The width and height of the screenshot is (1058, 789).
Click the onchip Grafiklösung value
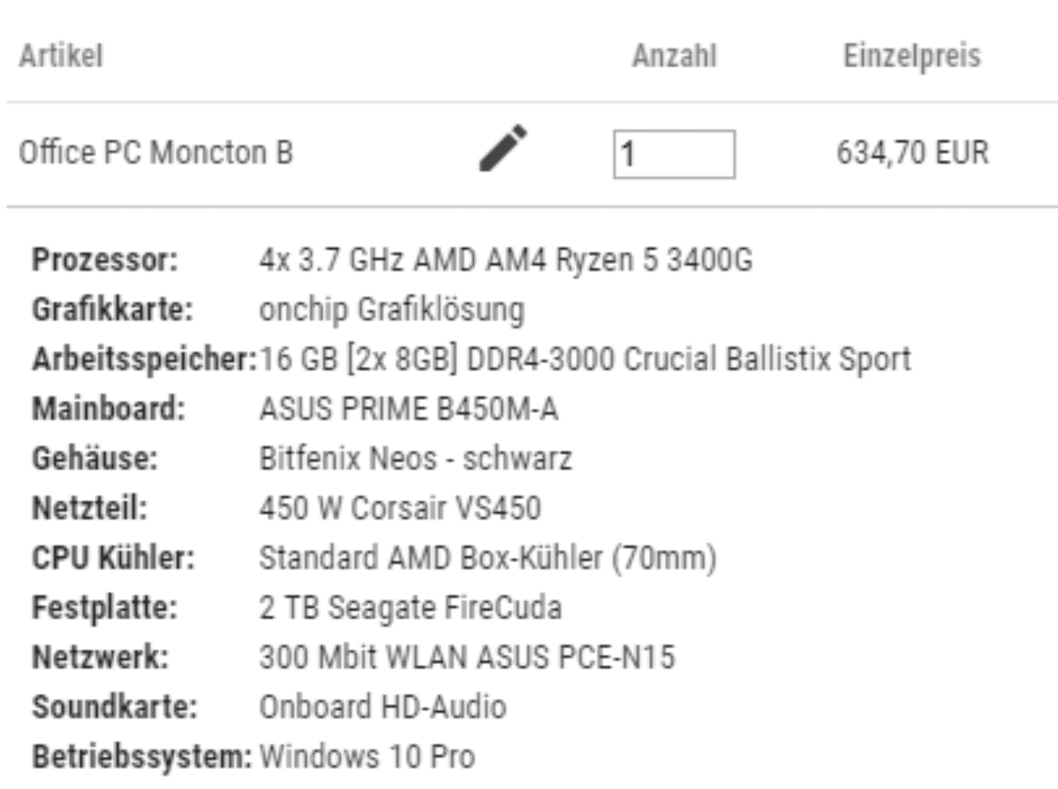(x=392, y=310)
